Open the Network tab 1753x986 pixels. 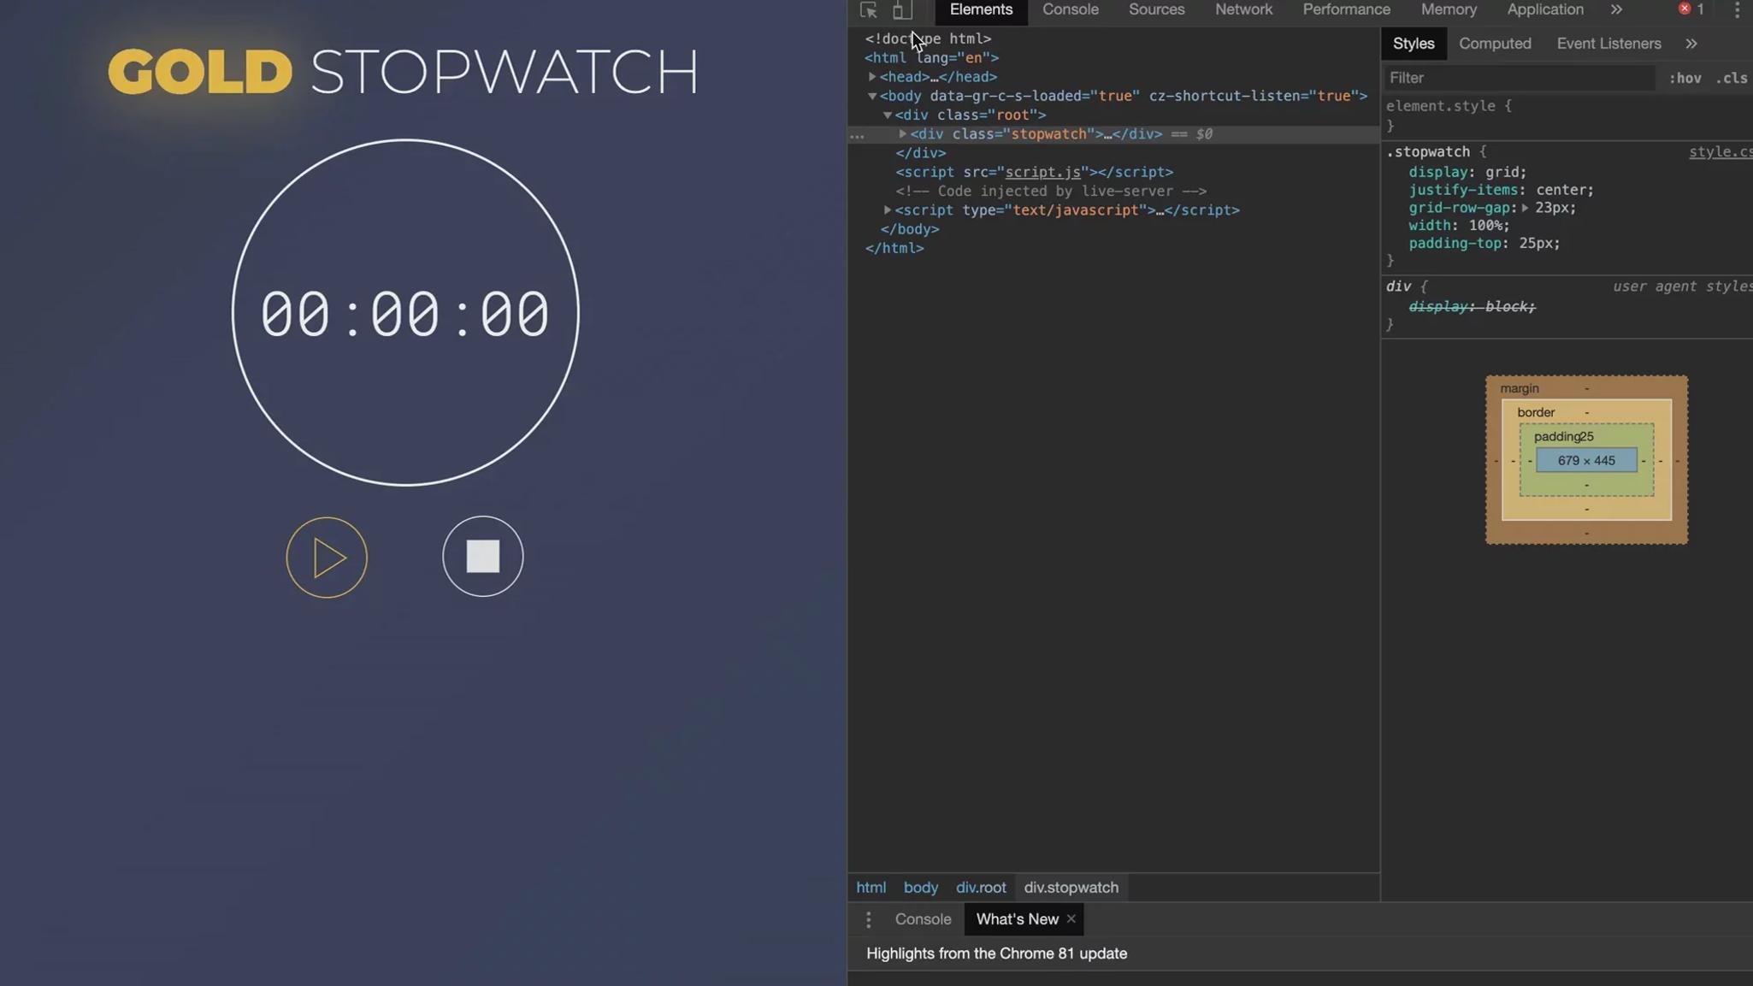pos(1243,9)
